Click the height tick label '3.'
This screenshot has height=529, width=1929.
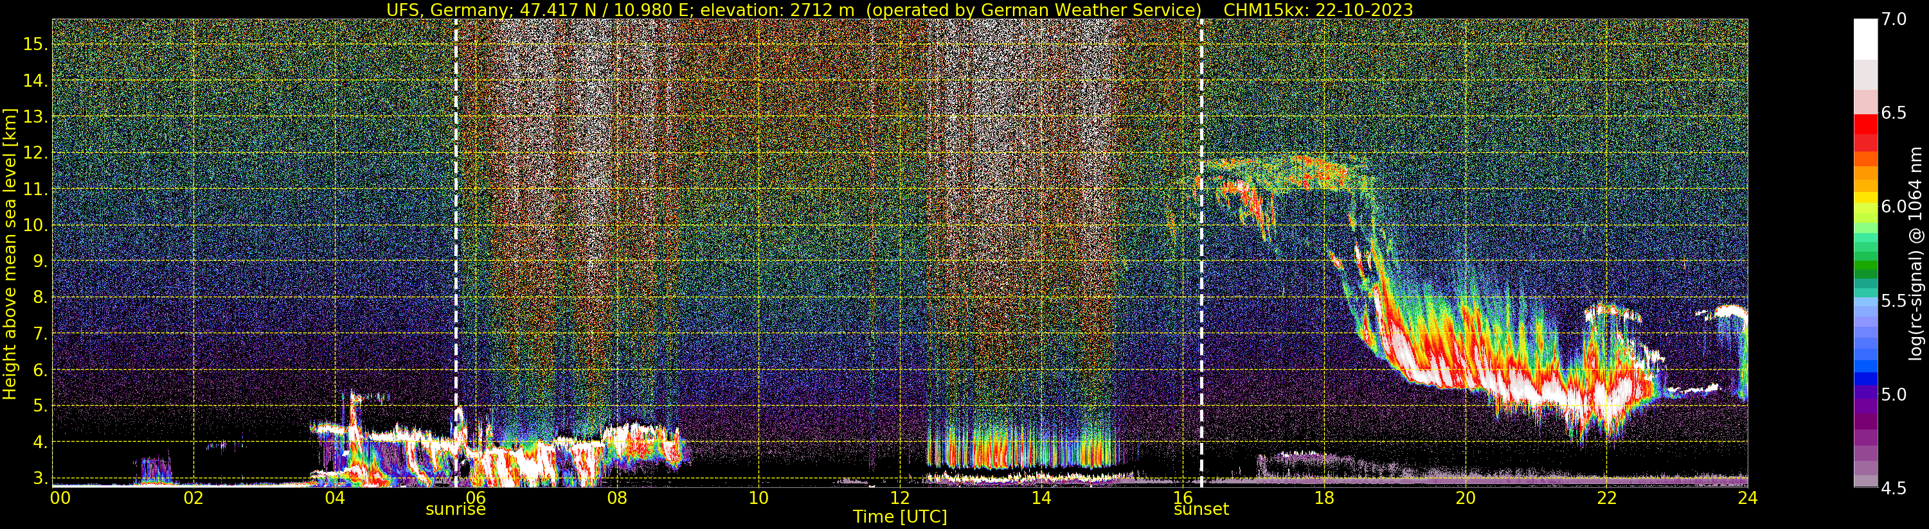pos(40,478)
